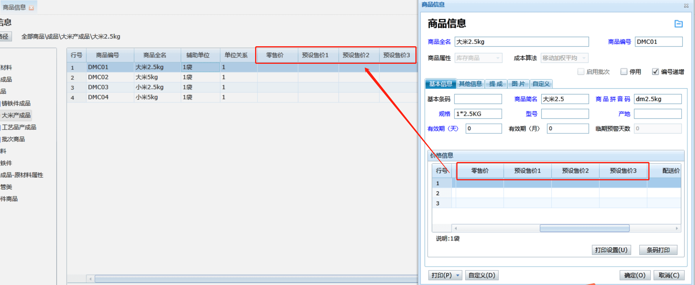
Task: Open the 成本算法 dropdown
Action: tap(564, 58)
